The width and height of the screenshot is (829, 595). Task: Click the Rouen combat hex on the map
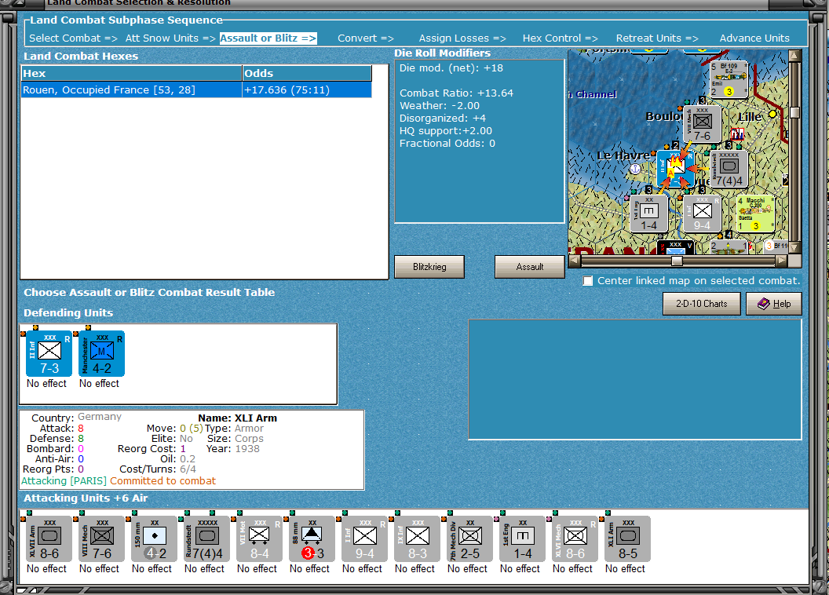click(x=676, y=168)
